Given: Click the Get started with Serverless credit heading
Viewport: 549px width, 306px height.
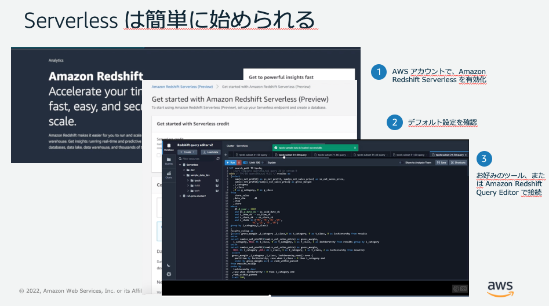Looking at the screenshot, I should pos(193,124).
